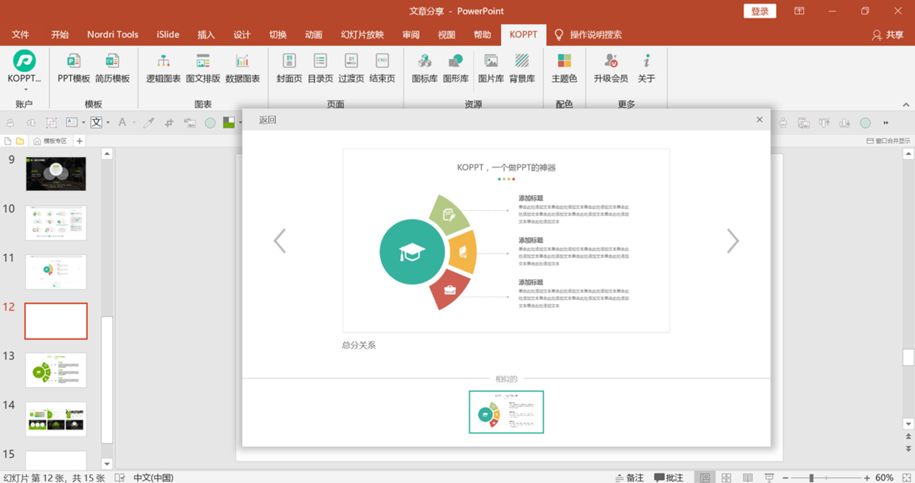Viewport: 915px width, 483px height.
Task: Insert a 封面页 cover page
Action: [289, 68]
